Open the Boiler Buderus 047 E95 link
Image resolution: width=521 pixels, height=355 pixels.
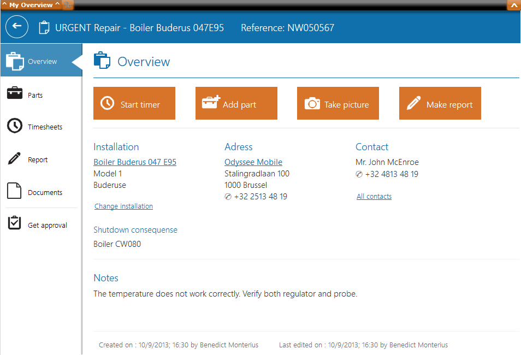[135, 162]
